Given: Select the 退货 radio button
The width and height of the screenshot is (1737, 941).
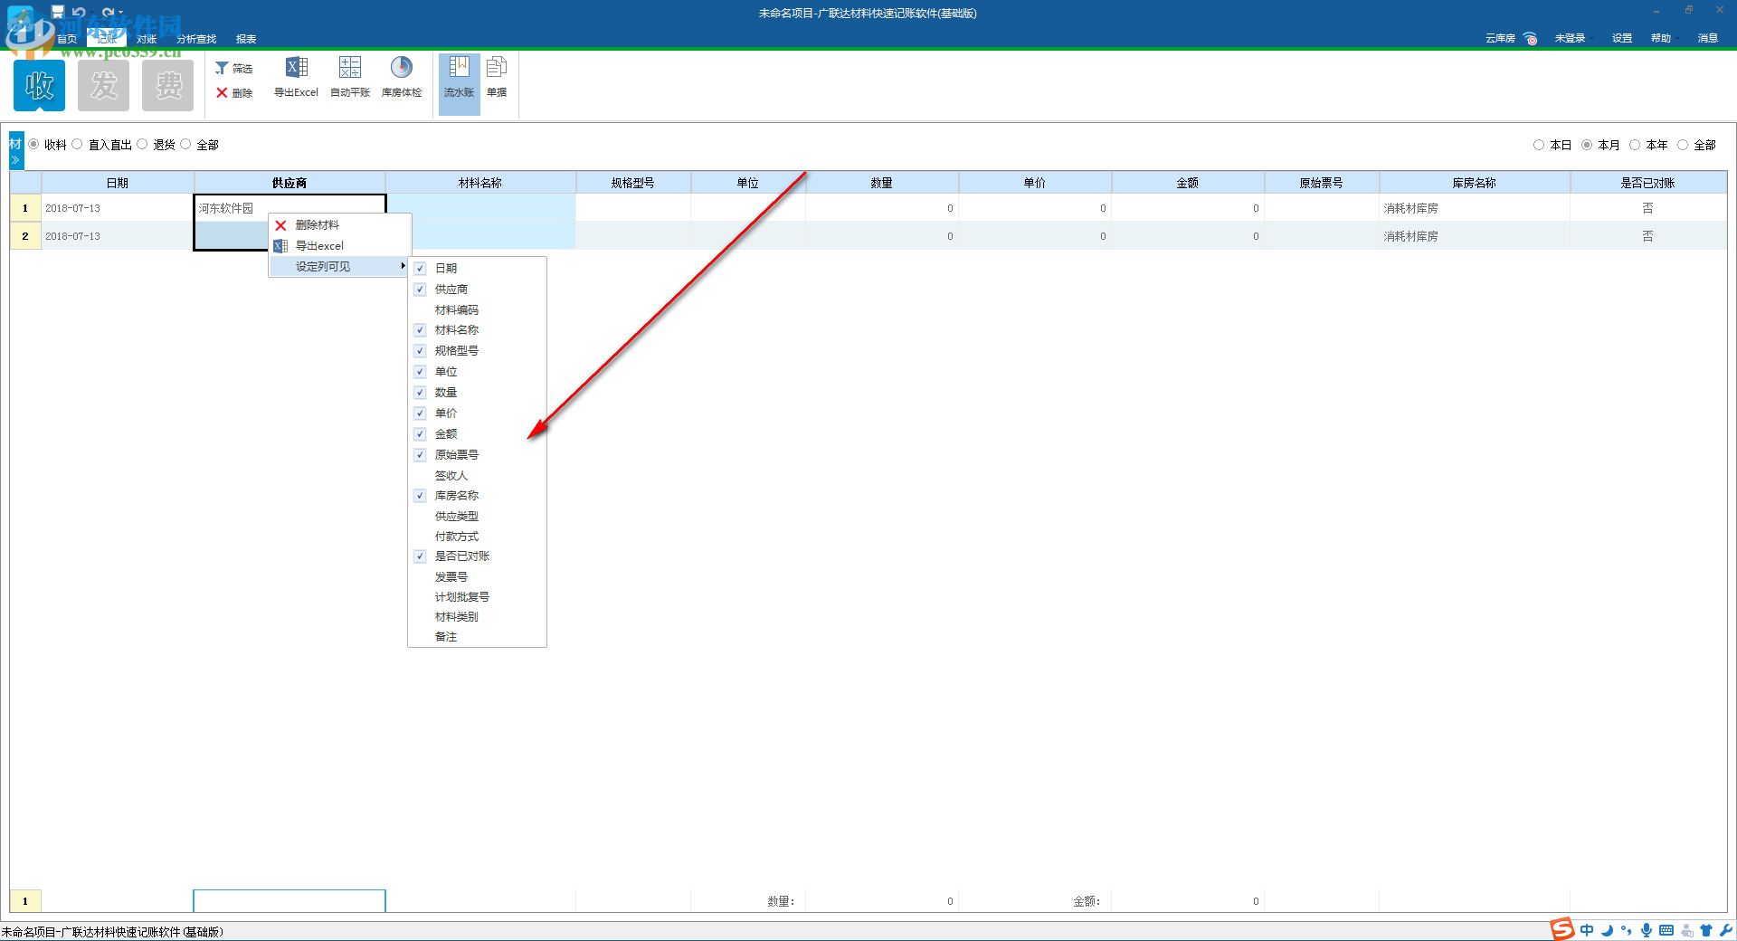Looking at the screenshot, I should point(142,144).
